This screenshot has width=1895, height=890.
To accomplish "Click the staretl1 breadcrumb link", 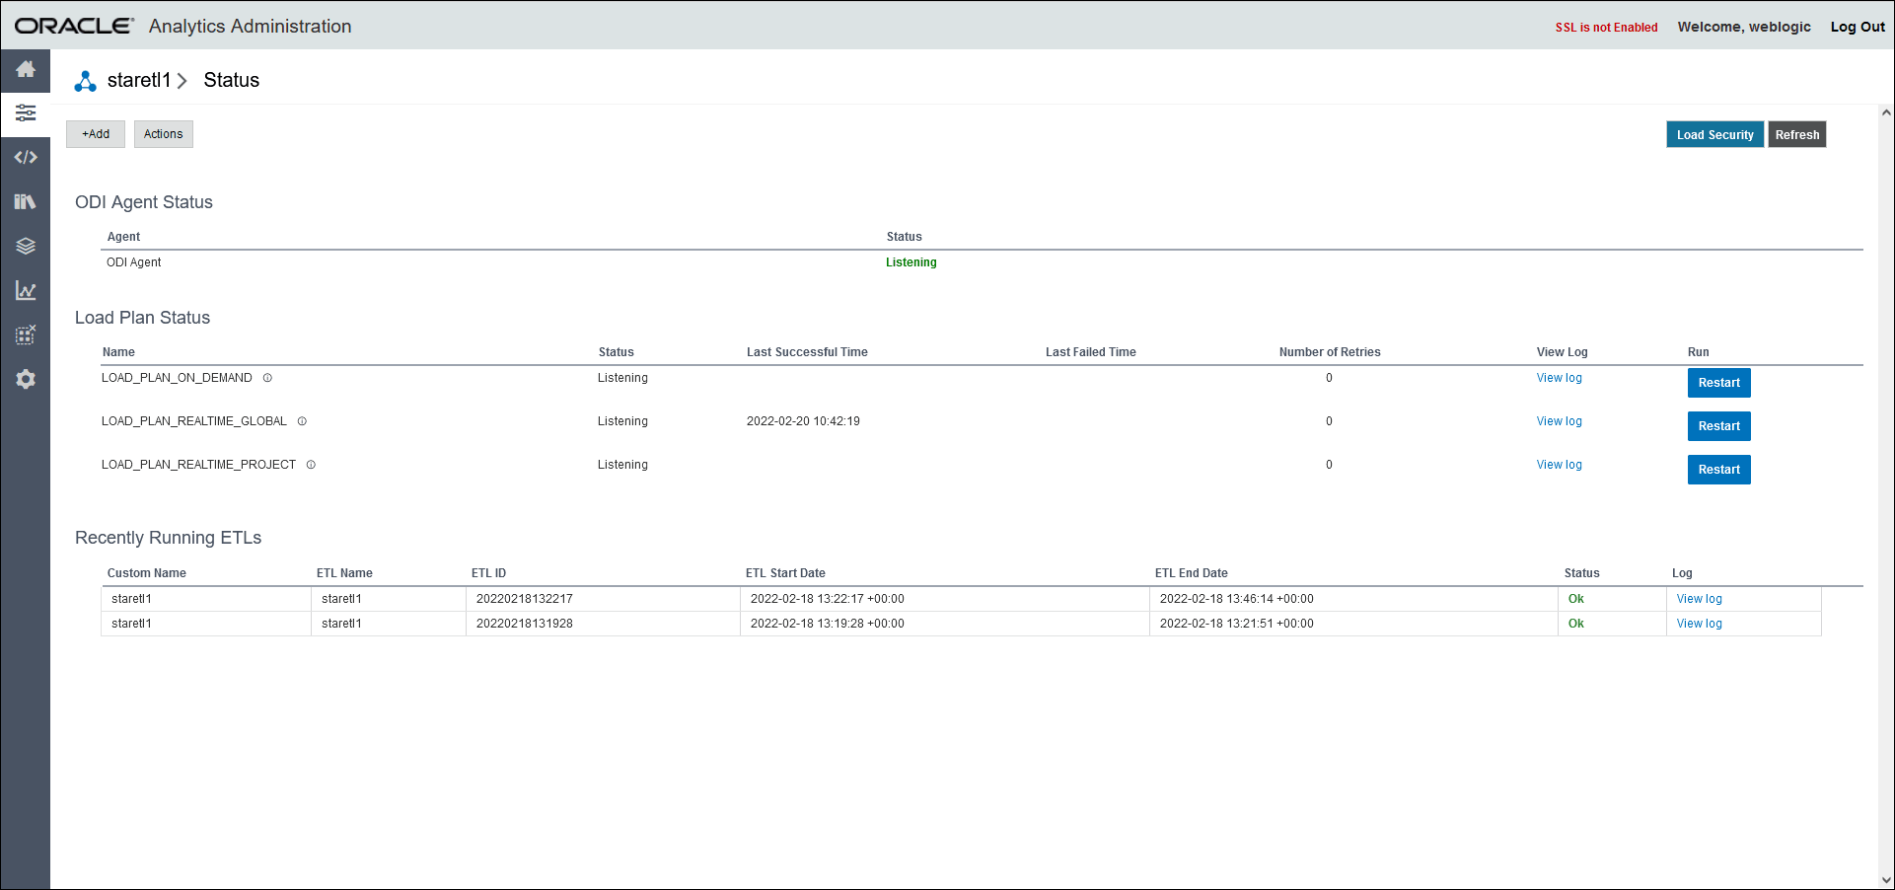I will (139, 80).
